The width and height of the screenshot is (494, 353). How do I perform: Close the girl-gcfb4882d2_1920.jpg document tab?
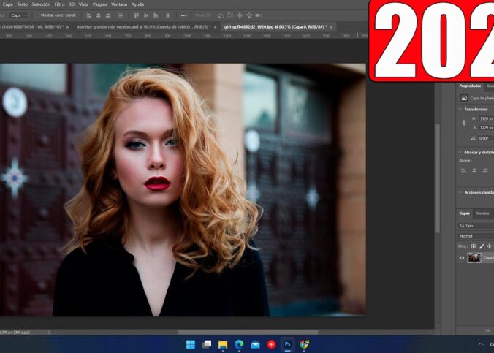click(332, 27)
